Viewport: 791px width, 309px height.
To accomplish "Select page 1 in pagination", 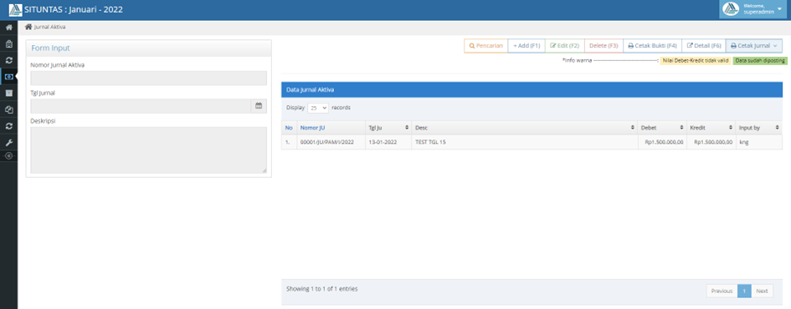I will tap(744, 291).
